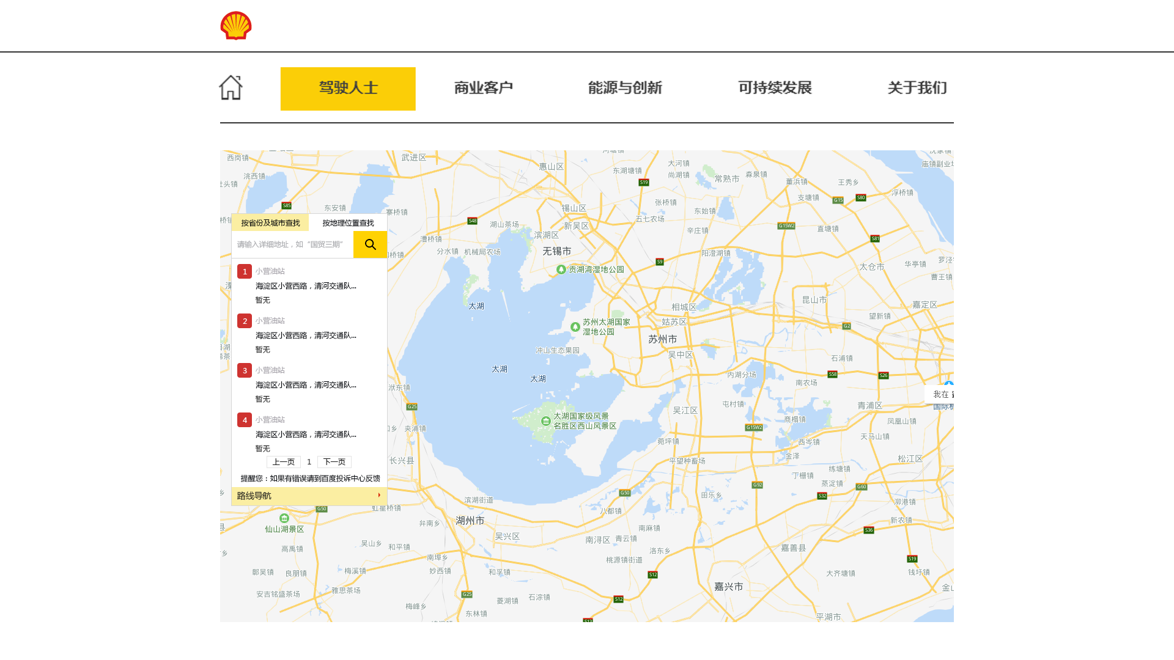Open the 商业客户 menu
This screenshot has width=1174, height=660.
pyautogui.click(x=483, y=88)
